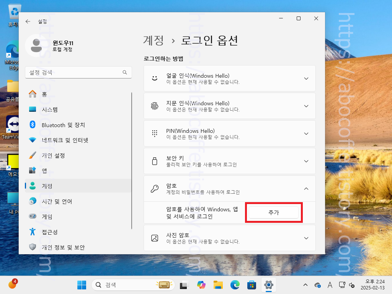392x294 pixels.
Task: Click the face recognition smiley icon
Action: click(155, 78)
